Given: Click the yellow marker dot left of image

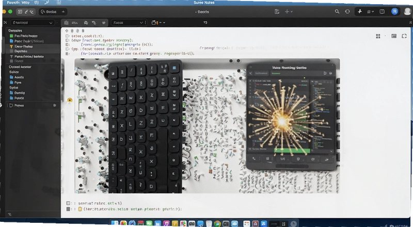Looking at the screenshot, I should pyautogui.click(x=70, y=100).
